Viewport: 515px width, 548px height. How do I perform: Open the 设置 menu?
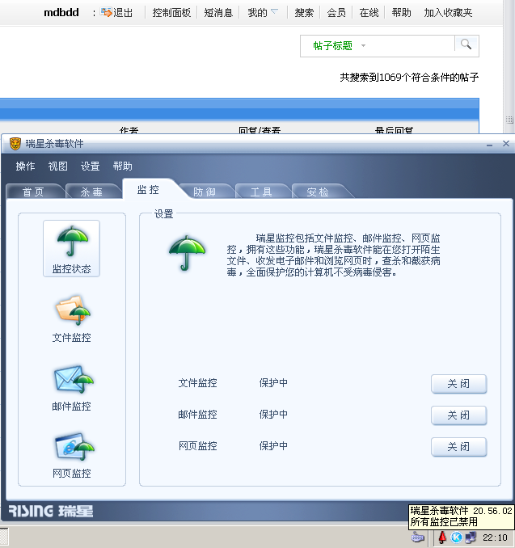pyautogui.click(x=91, y=166)
